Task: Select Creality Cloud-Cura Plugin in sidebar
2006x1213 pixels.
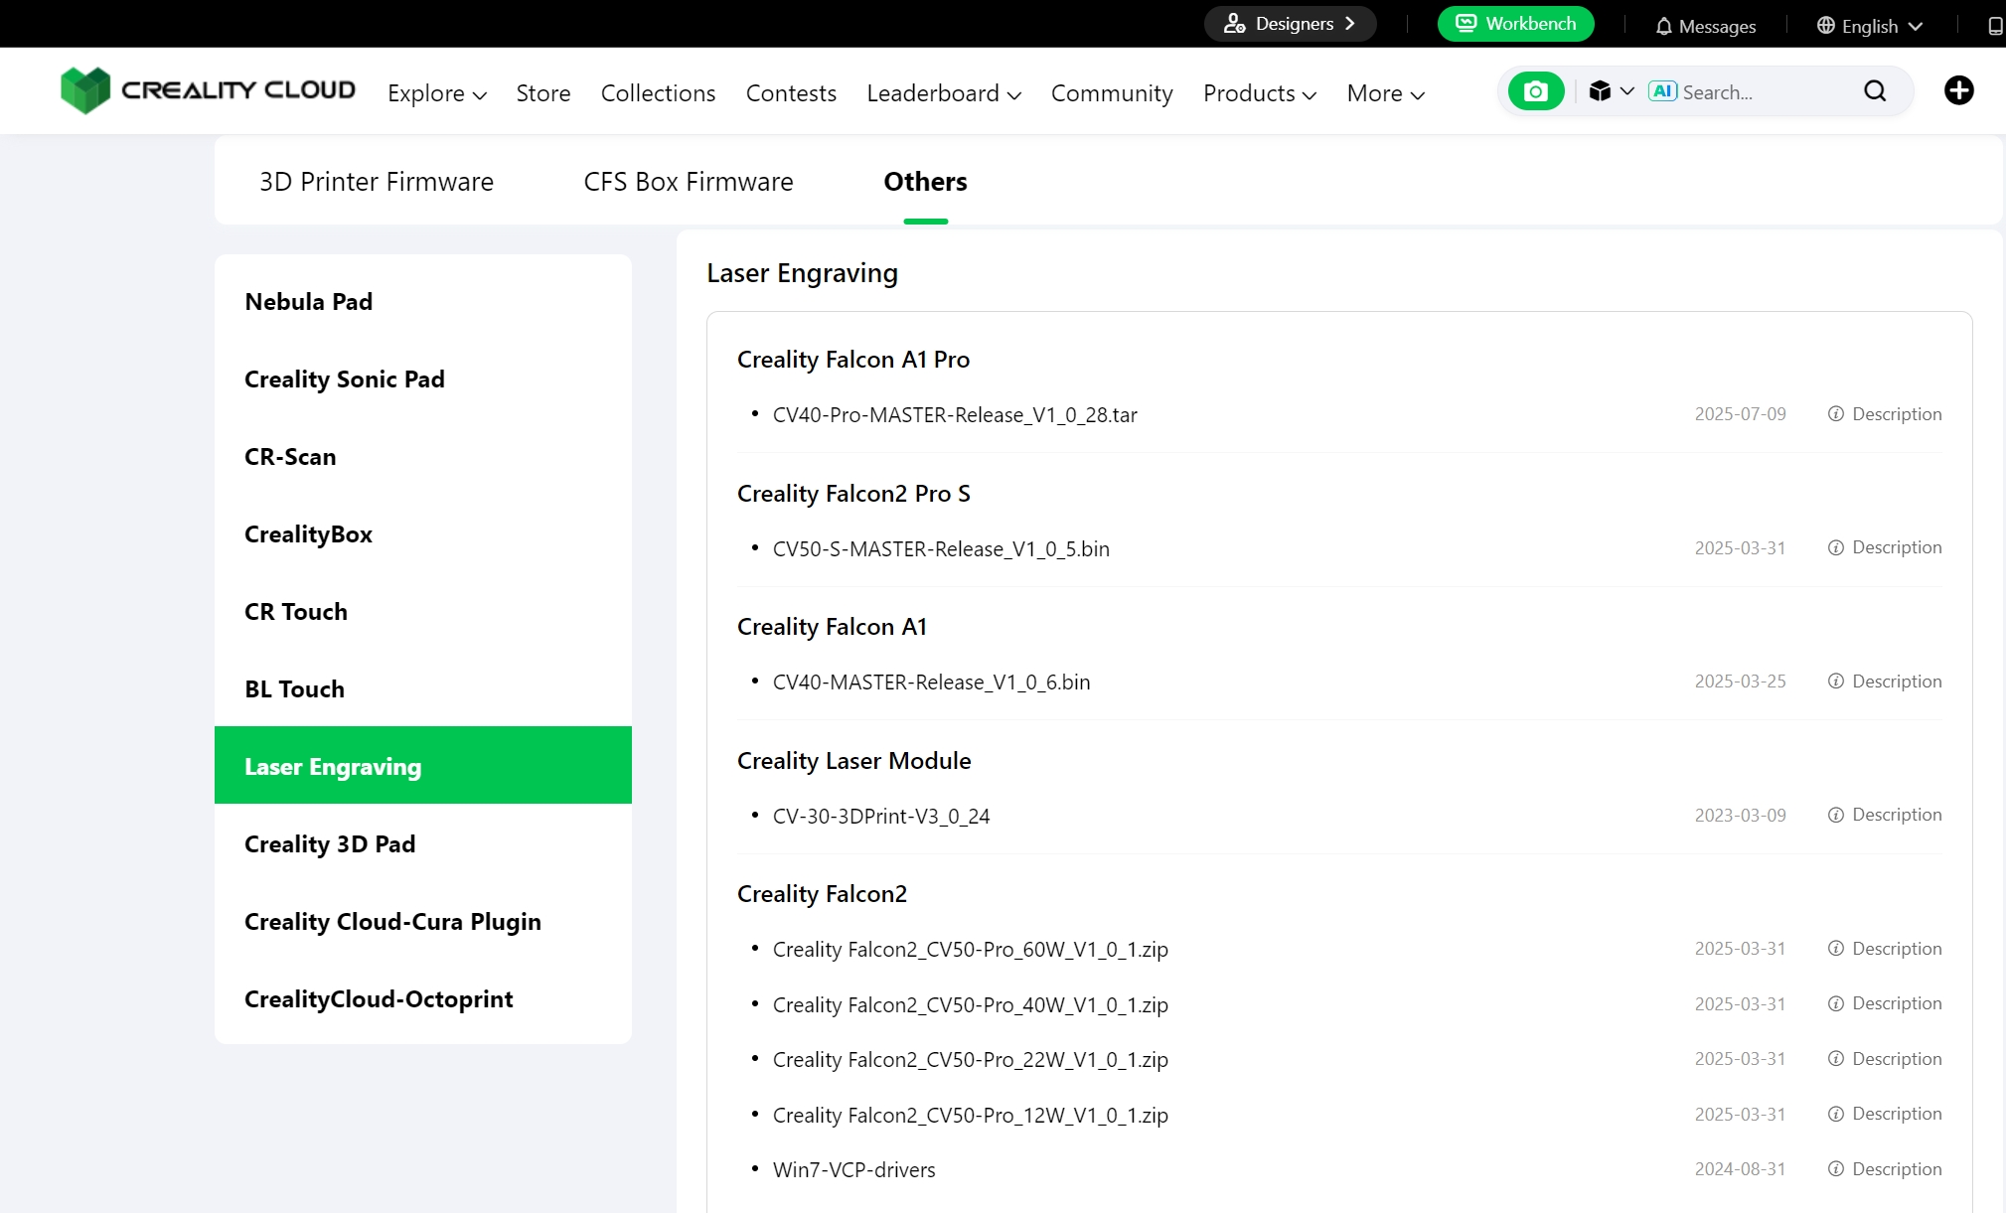Action: pyautogui.click(x=423, y=922)
